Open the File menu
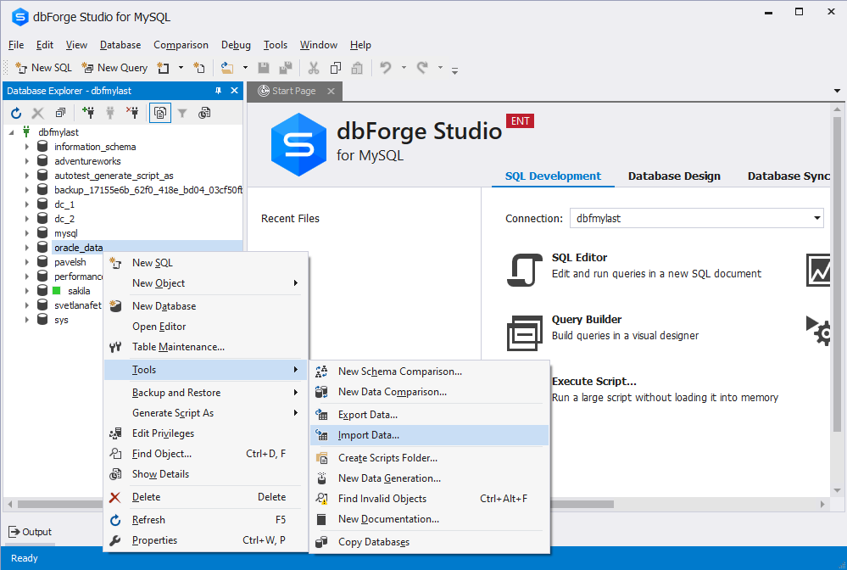 click(16, 45)
